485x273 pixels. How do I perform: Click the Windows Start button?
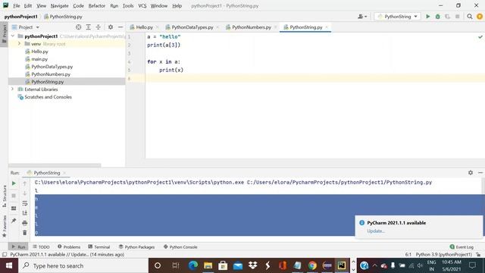(9, 265)
